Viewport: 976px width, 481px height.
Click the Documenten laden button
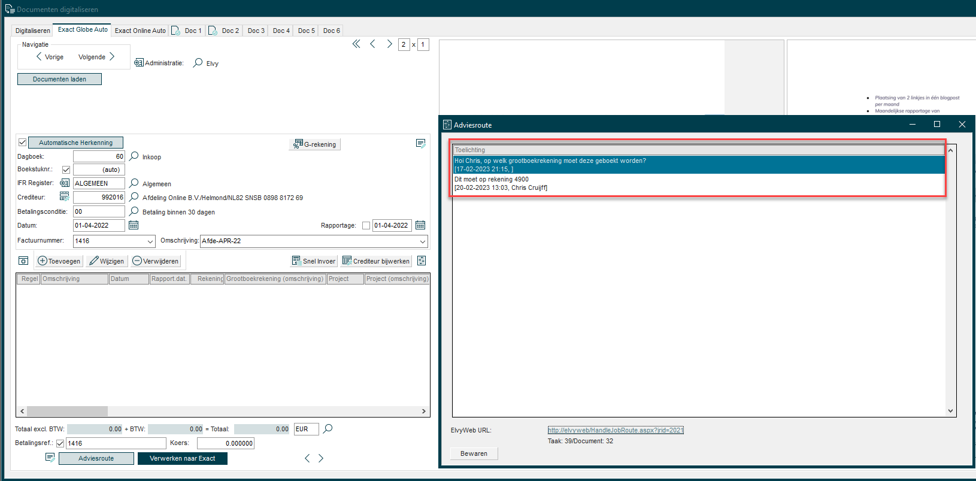[x=59, y=79]
